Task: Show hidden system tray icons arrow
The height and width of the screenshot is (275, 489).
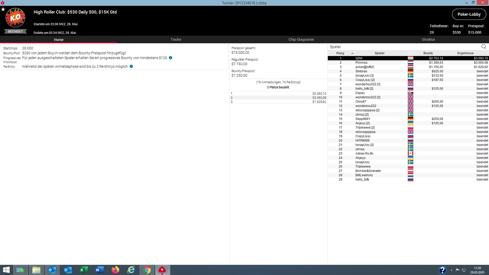Action: 451,270
